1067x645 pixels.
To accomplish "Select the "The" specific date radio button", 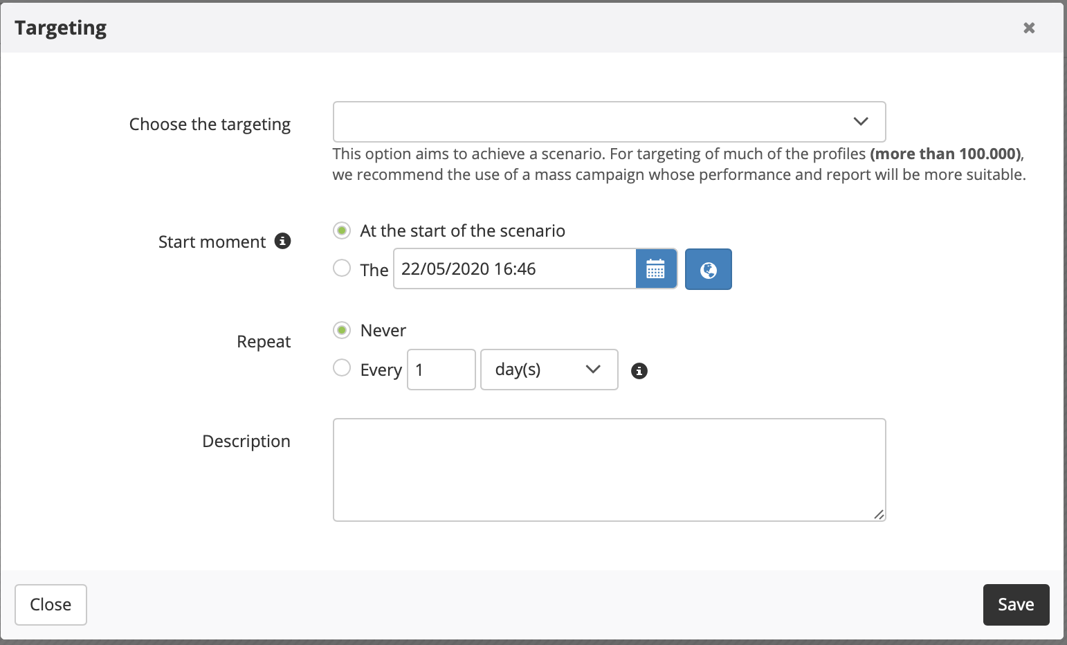I will [x=342, y=268].
